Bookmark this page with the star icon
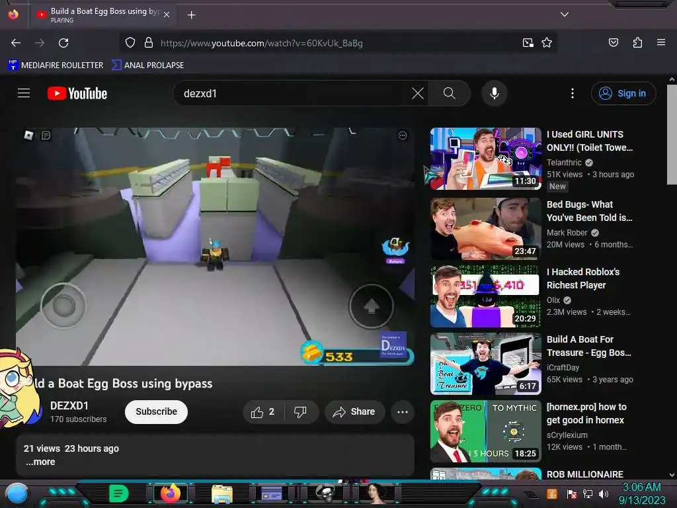This screenshot has height=508, width=677. point(547,43)
